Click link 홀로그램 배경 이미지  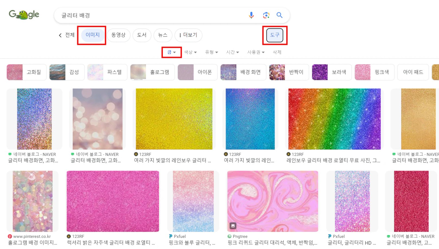[33, 243]
